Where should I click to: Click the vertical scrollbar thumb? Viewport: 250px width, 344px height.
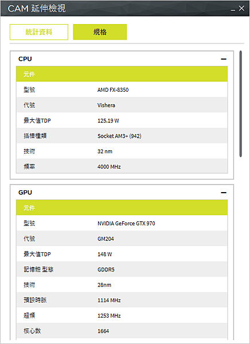click(x=241, y=104)
